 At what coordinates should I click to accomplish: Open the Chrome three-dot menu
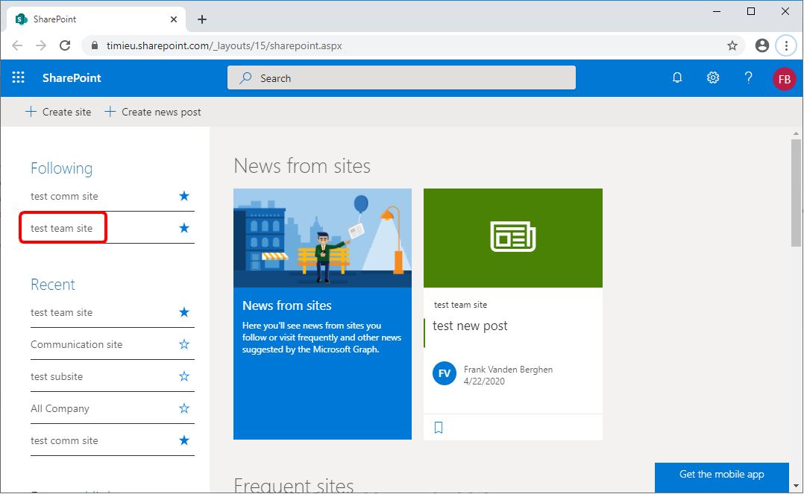[786, 45]
